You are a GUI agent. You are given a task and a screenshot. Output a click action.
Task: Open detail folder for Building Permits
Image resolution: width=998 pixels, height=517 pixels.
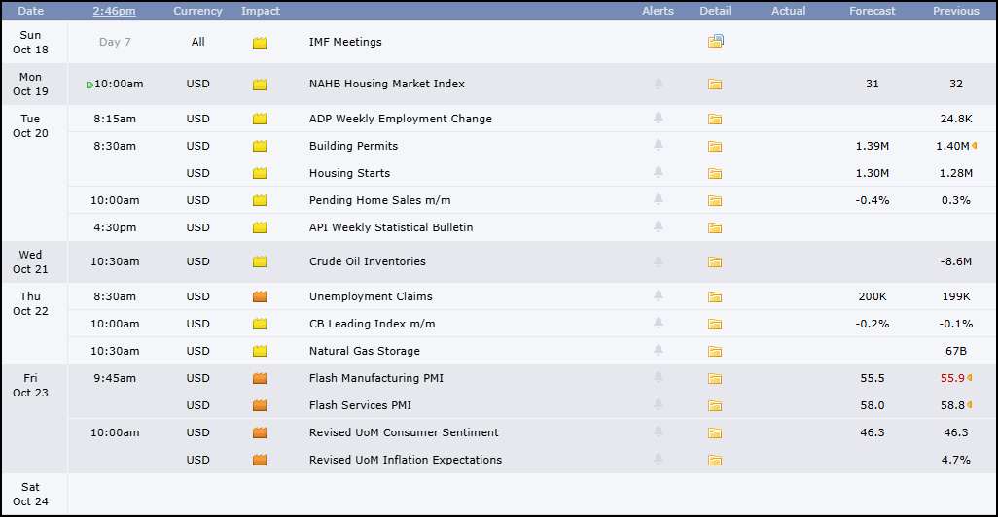point(715,147)
